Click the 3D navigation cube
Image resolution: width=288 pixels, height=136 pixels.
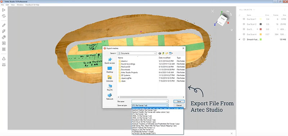tap(222, 20)
